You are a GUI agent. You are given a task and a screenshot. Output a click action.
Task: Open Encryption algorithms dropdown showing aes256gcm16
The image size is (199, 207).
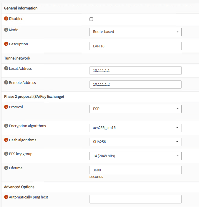click(x=135, y=128)
